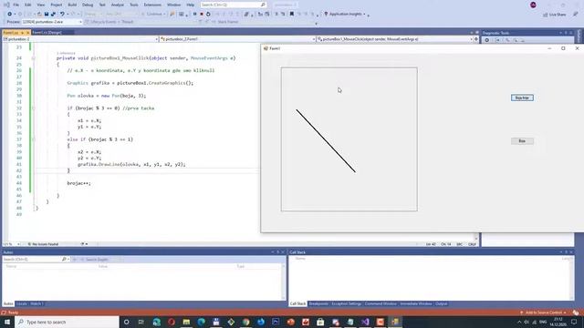Open the Process dropdown for picturebox-2.exe

click(x=51, y=22)
